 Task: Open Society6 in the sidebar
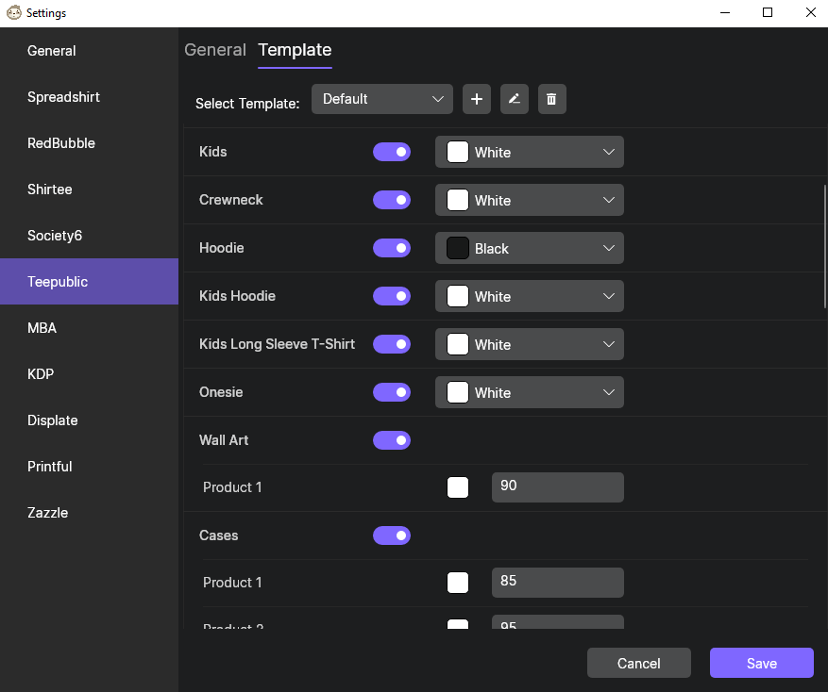tap(90, 236)
